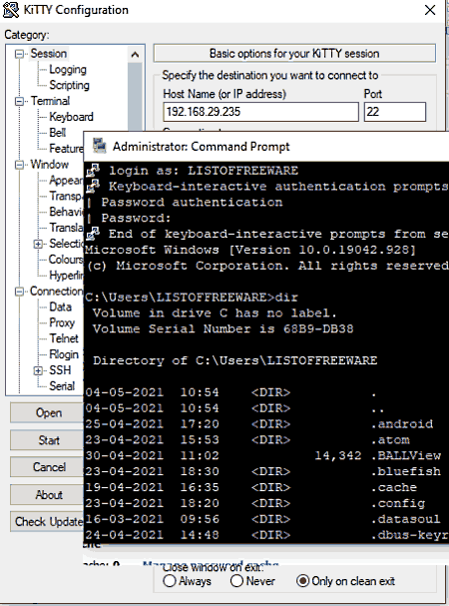Select the Never radio button
This screenshot has width=449, height=606.
(236, 581)
